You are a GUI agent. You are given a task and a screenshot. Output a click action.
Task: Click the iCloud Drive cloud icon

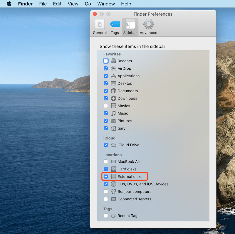coord(113,145)
